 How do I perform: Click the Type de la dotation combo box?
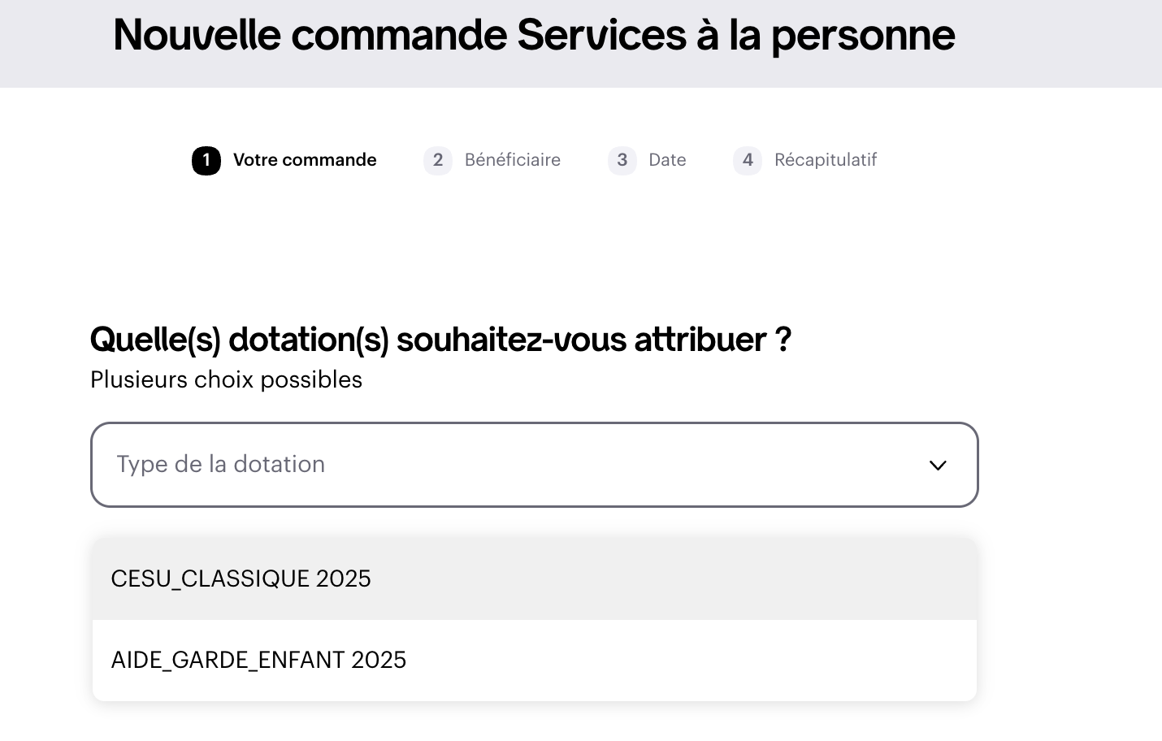(520, 465)
